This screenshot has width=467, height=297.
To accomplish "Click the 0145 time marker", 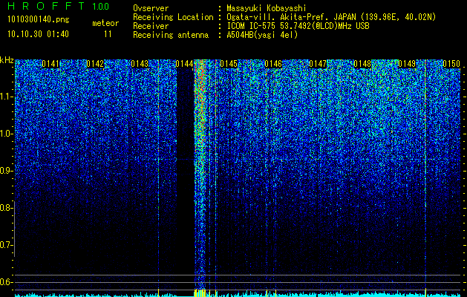I will (229, 64).
